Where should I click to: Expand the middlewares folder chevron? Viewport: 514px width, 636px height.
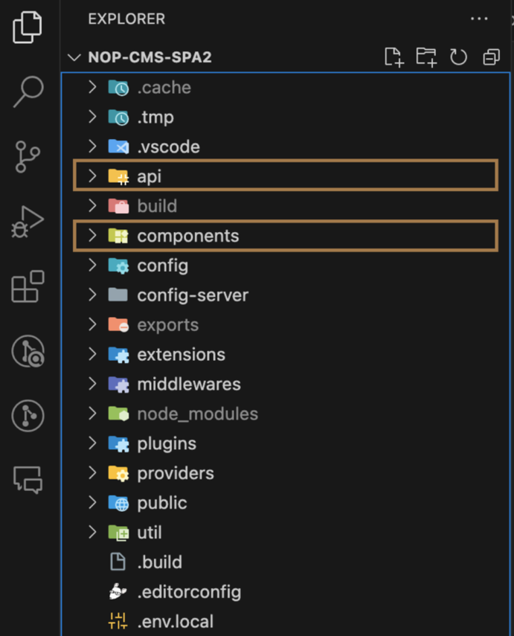point(92,383)
